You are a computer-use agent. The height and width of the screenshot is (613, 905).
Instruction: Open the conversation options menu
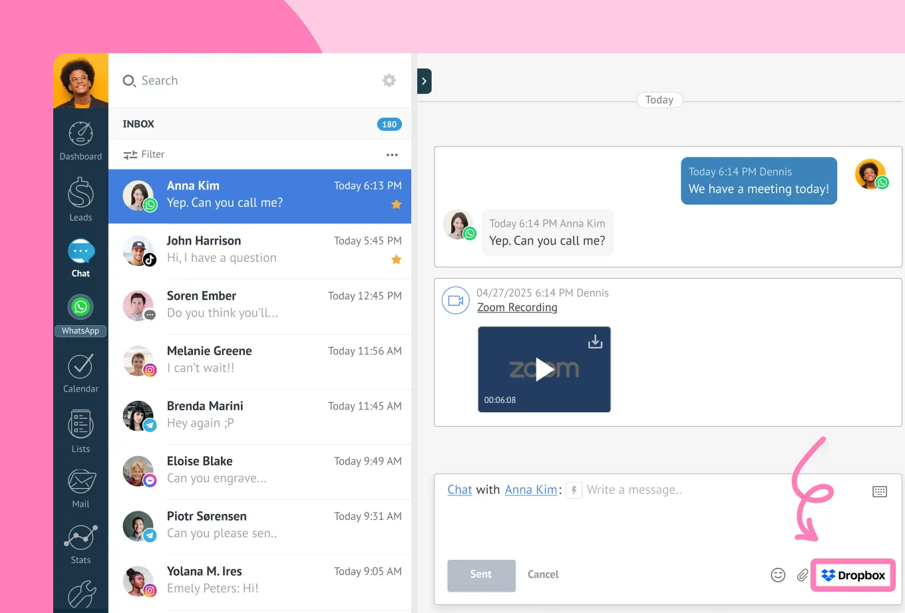(392, 154)
